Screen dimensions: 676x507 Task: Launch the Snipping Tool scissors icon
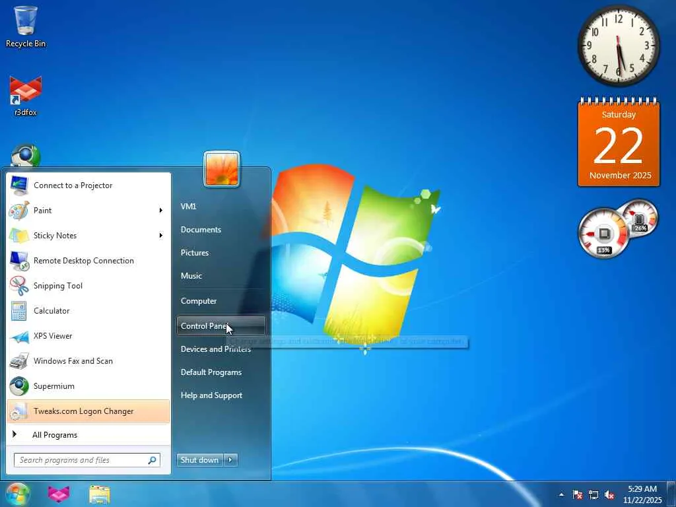coord(19,285)
